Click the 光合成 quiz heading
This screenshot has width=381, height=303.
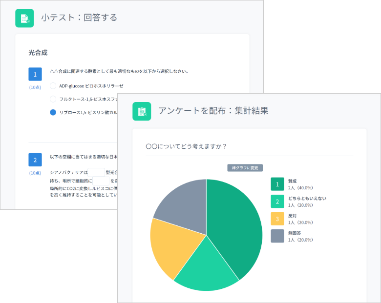[x=38, y=53]
